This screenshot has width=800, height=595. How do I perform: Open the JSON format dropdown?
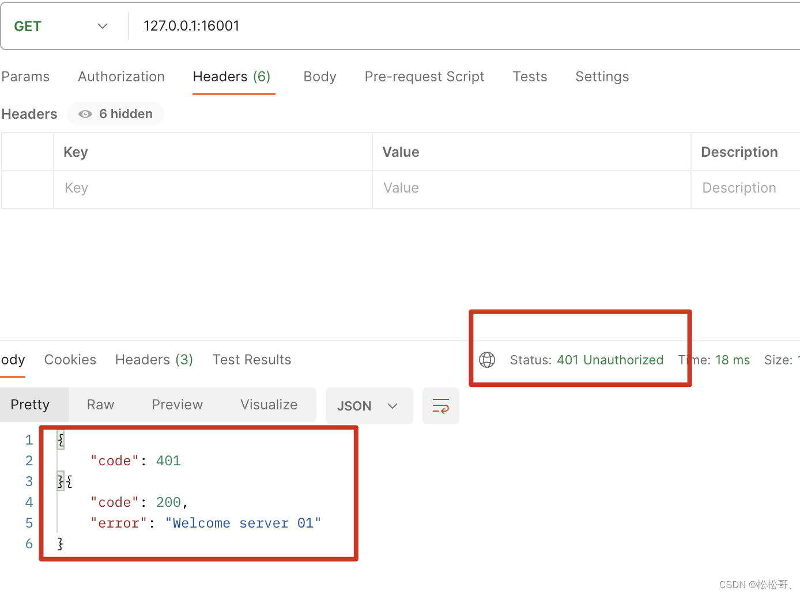[369, 406]
